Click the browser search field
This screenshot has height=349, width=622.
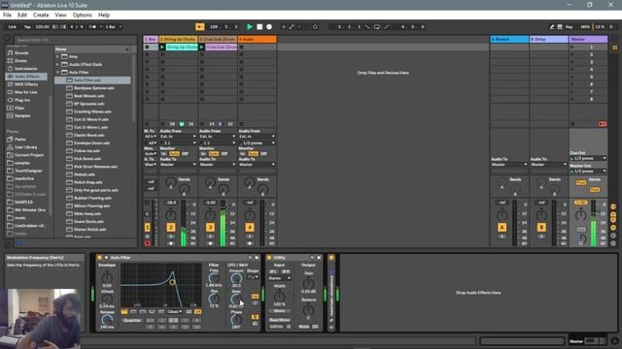tap(76, 40)
